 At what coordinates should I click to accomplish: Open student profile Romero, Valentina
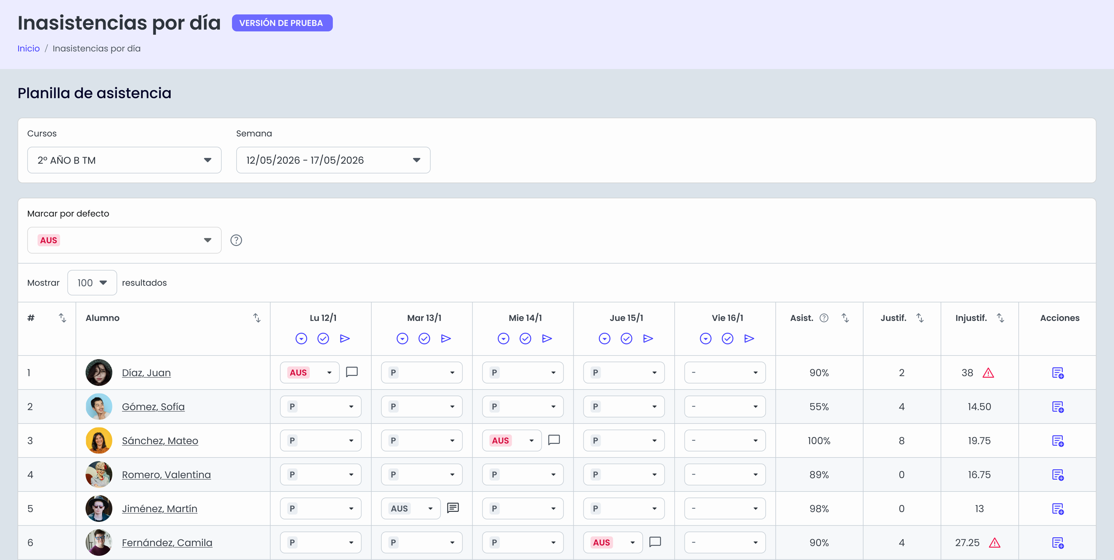point(166,474)
